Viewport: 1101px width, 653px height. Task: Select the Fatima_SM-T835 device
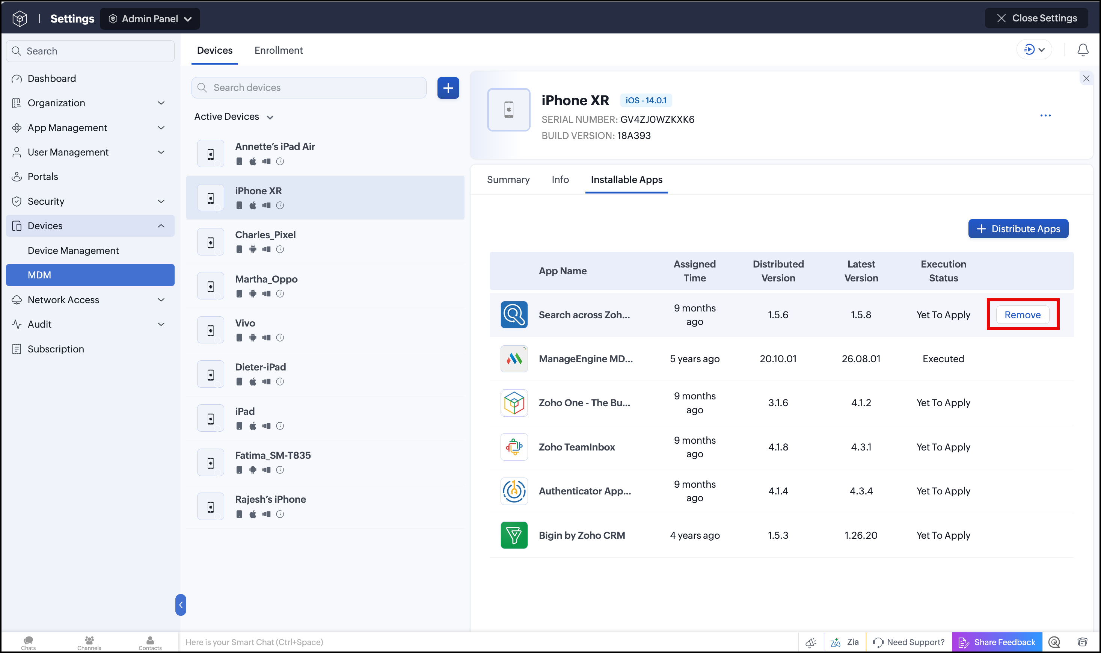pos(325,462)
